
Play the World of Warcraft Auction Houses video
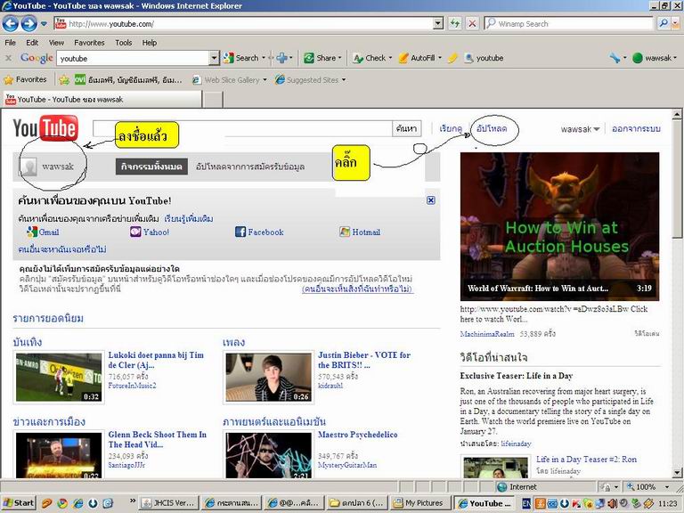pyautogui.click(x=559, y=226)
